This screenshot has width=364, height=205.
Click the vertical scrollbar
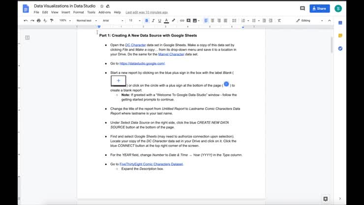pos(332,45)
